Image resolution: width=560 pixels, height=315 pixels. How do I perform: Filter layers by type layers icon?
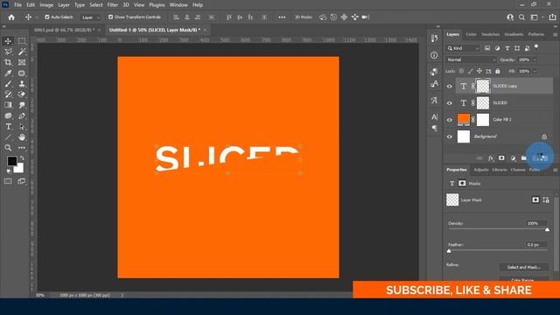click(x=507, y=48)
